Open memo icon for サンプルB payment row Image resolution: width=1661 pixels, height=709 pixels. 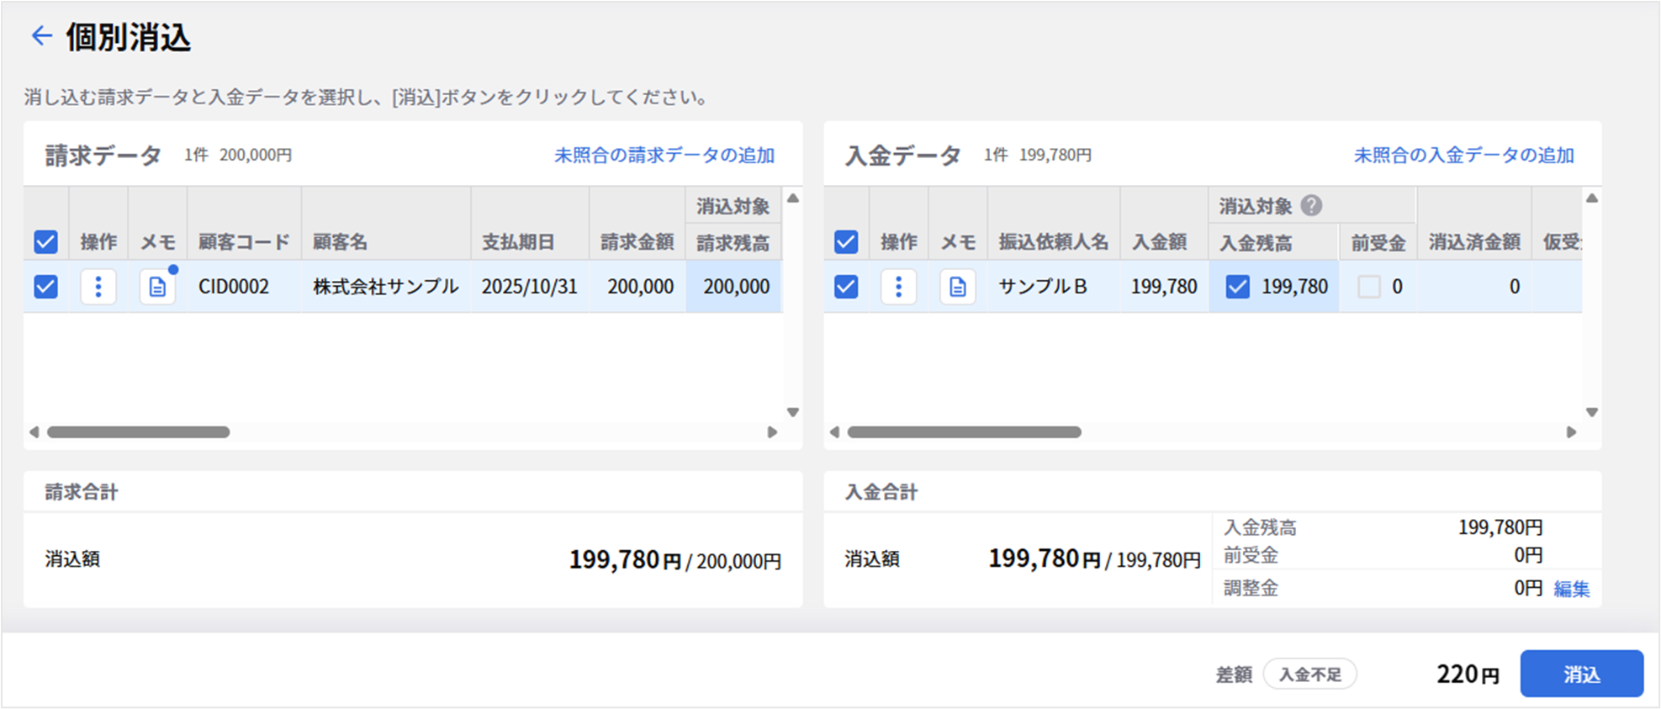pos(957,287)
